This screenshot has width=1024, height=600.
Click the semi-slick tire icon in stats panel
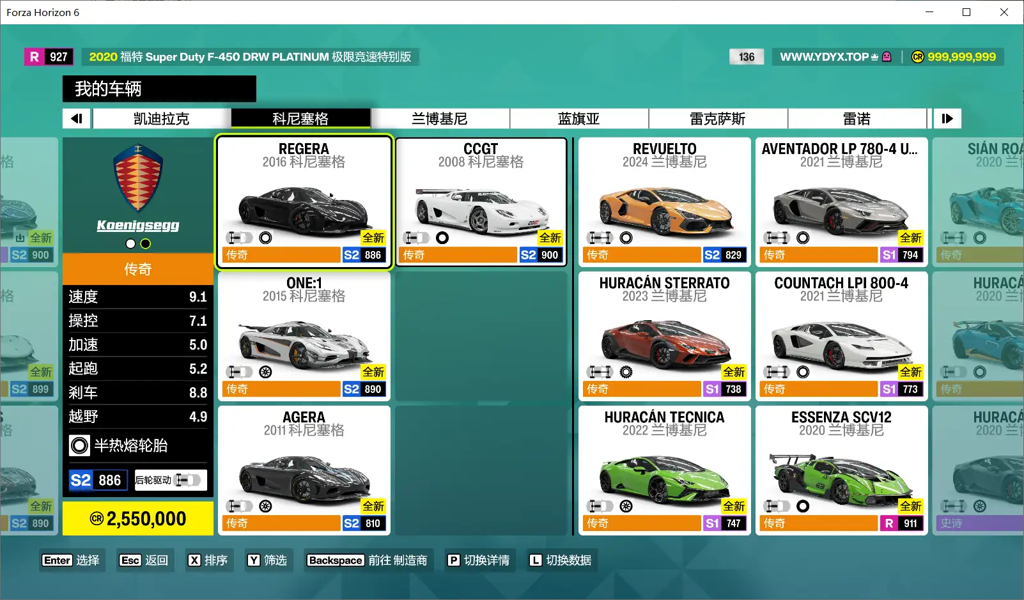point(79,445)
